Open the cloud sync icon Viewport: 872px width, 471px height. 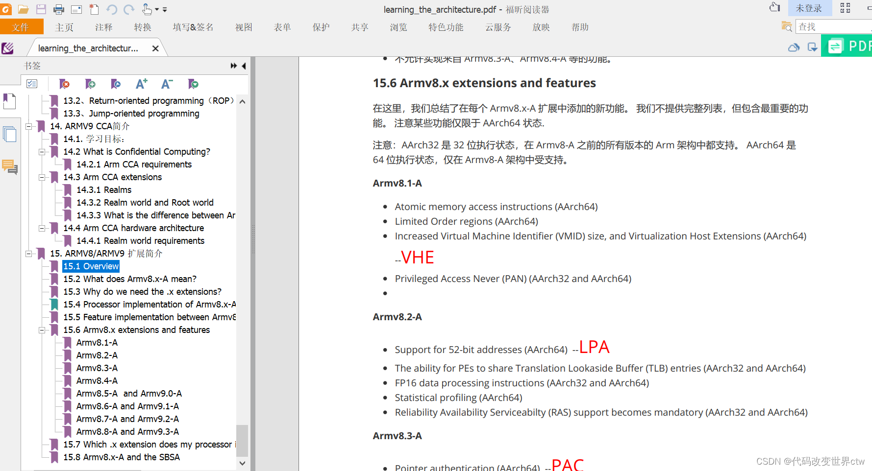(x=794, y=47)
